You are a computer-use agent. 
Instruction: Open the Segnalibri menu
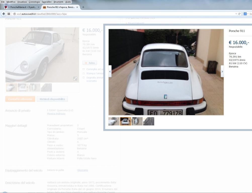pos(47,2)
